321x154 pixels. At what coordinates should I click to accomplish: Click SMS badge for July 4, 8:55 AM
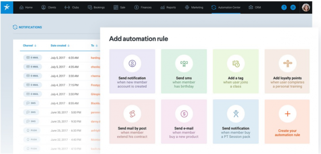click(31, 103)
